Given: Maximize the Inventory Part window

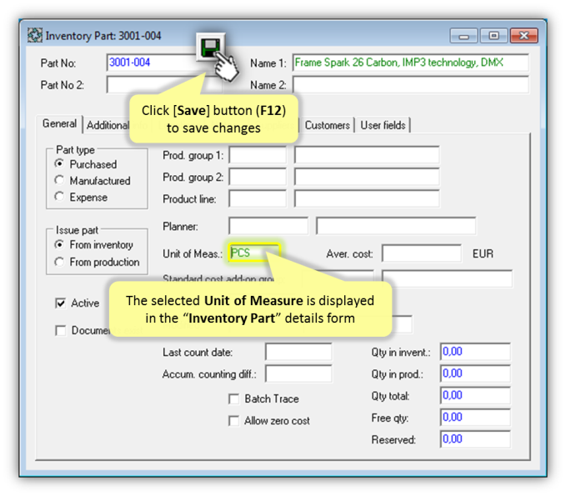Looking at the screenshot, I should pos(494,36).
